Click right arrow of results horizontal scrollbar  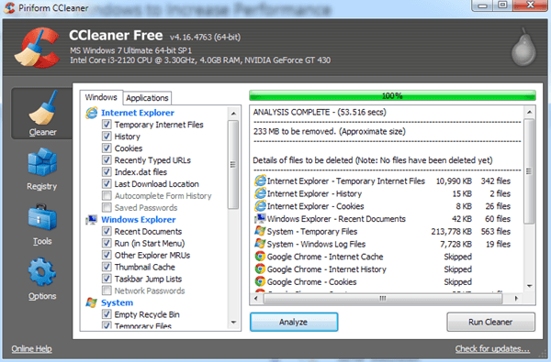coord(516,299)
